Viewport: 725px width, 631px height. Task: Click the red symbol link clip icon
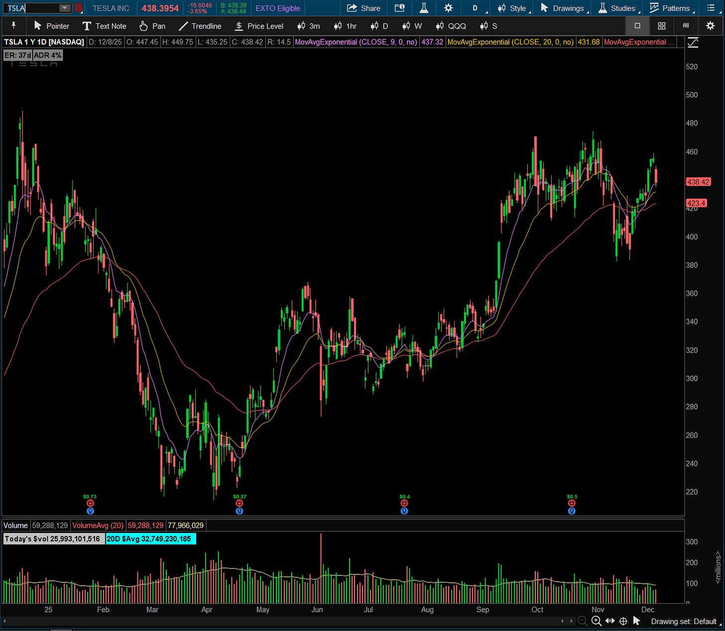78,8
